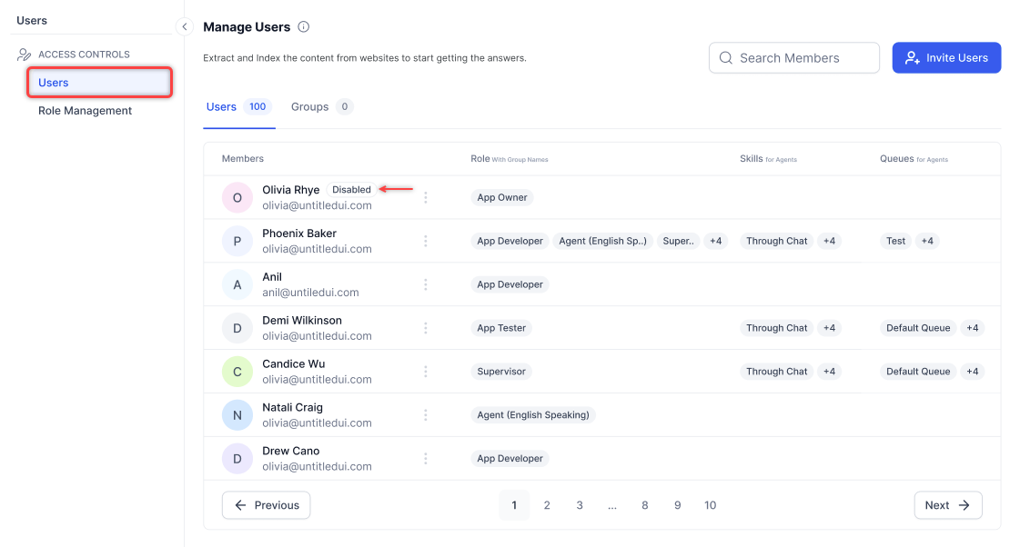Open three-dot menu for Anil
1020x547 pixels.
click(x=425, y=284)
